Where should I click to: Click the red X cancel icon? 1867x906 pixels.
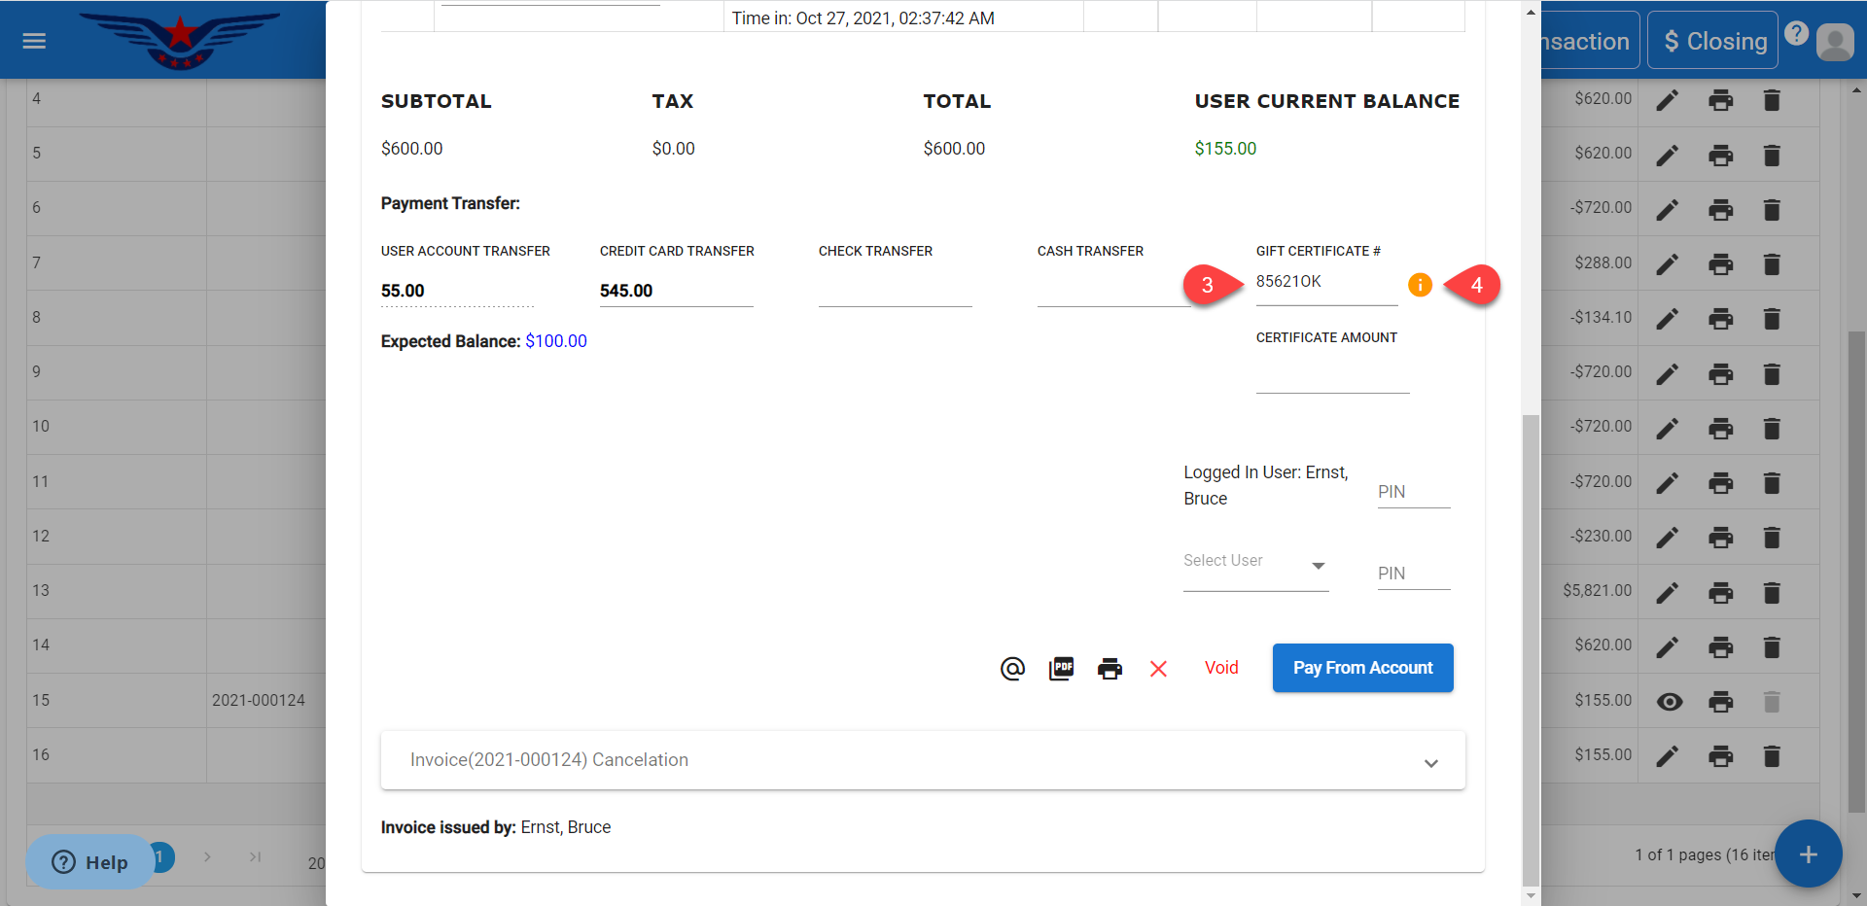(x=1158, y=669)
